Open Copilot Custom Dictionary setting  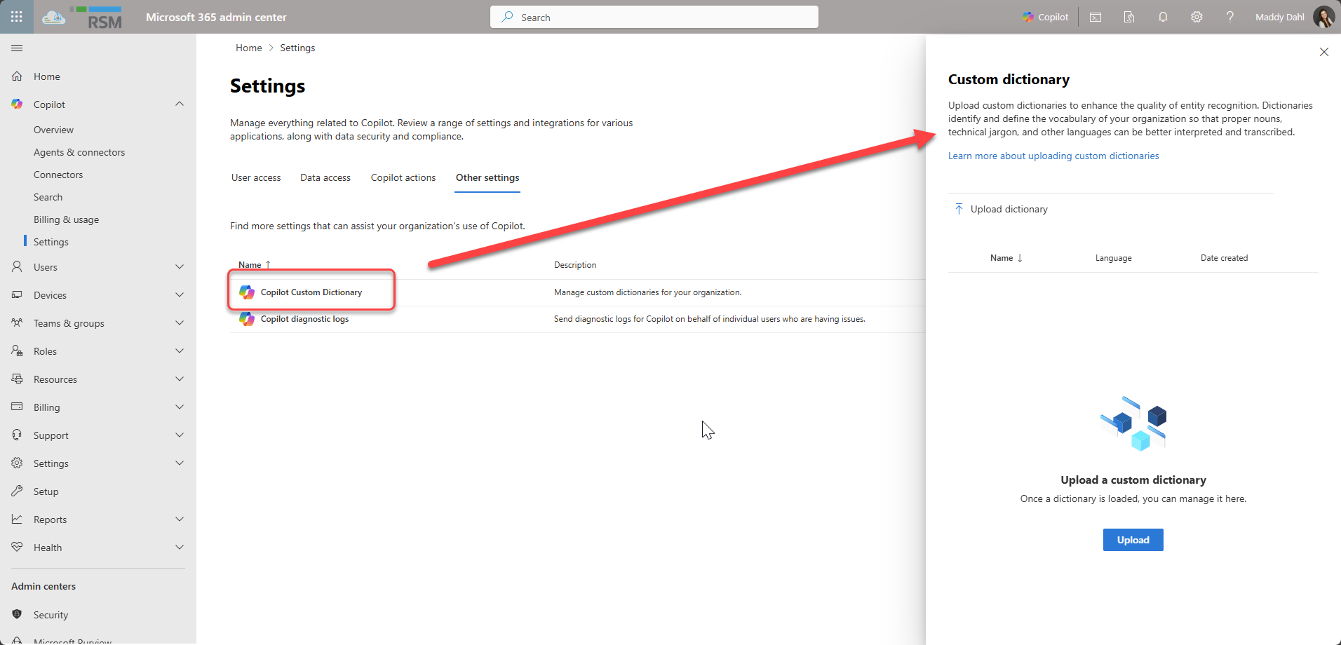tap(311, 292)
